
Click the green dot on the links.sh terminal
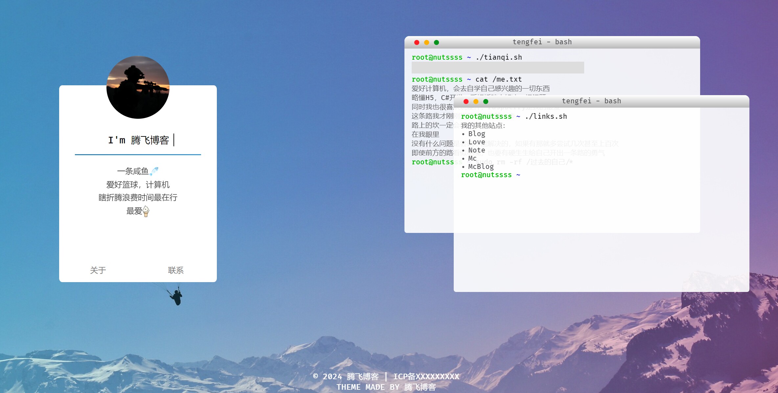pos(486,101)
